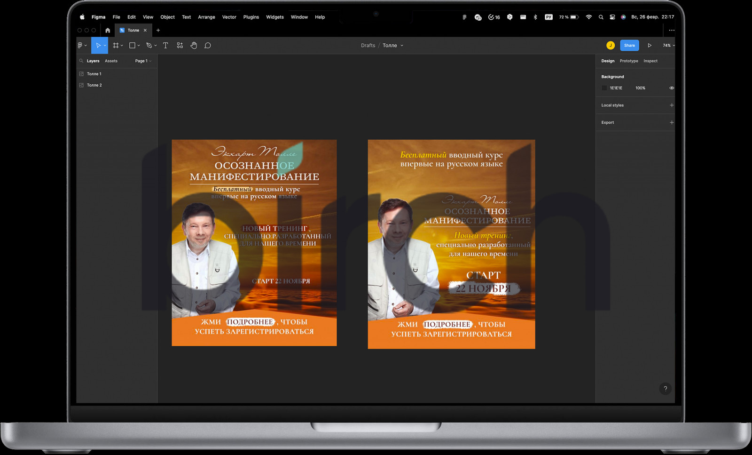Add a new Export setting
This screenshot has width=752, height=455.
coord(671,122)
